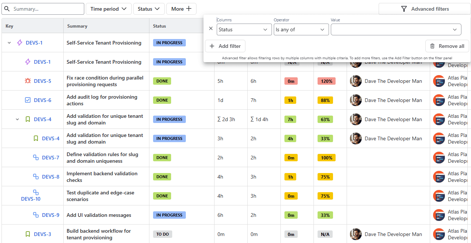471x243 pixels.
Task: Click the Remove all button
Action: tap(447, 46)
